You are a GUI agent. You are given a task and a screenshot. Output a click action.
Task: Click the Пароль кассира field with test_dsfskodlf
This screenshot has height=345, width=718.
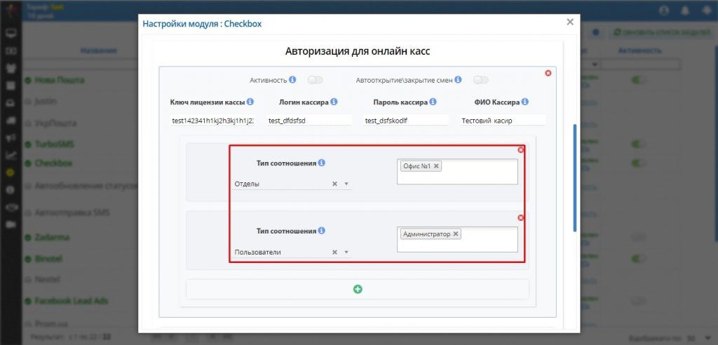pyautogui.click(x=406, y=121)
